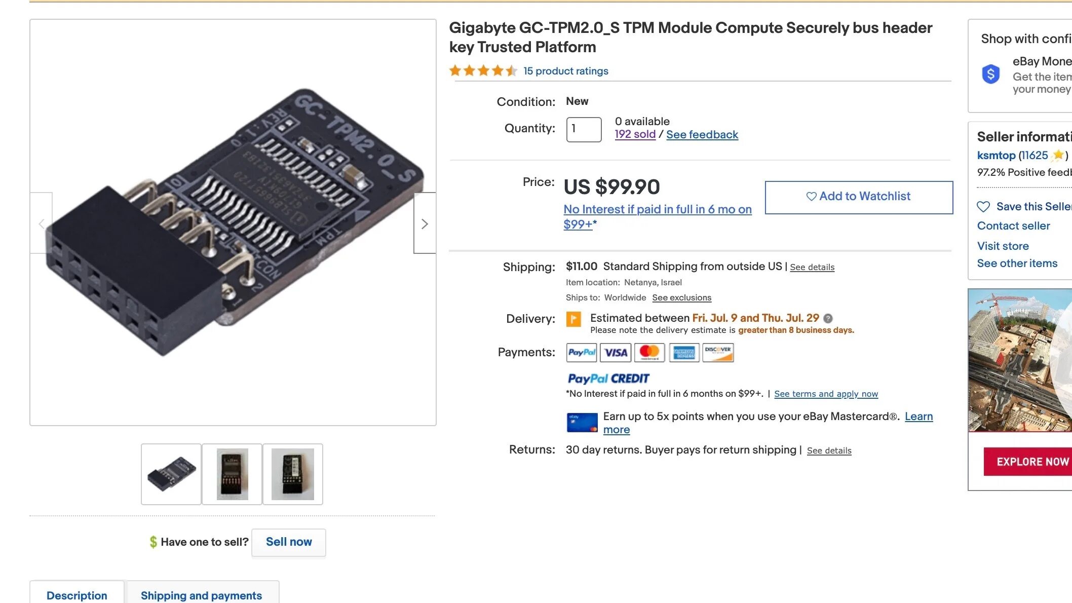
Task: Click the PayPal payment icon
Action: (x=582, y=352)
